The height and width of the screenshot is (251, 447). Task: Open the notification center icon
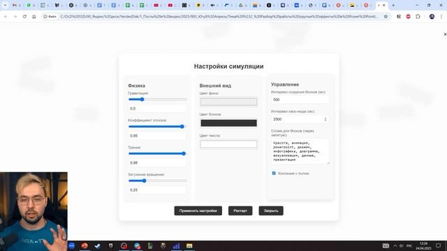pyautogui.click(x=438, y=245)
